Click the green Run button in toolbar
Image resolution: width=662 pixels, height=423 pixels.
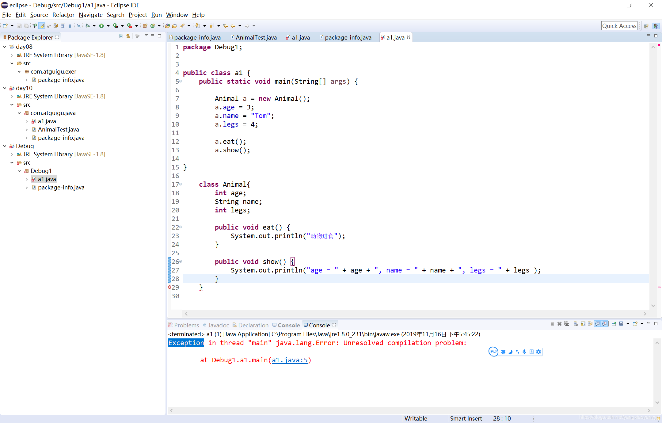tap(101, 26)
